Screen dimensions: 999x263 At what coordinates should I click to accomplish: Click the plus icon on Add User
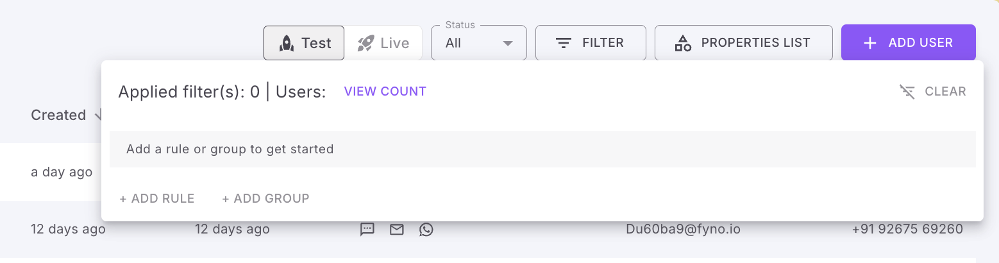(x=870, y=43)
